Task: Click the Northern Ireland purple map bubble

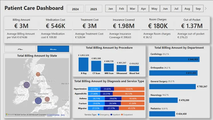Action: pyautogui.click(x=27, y=85)
